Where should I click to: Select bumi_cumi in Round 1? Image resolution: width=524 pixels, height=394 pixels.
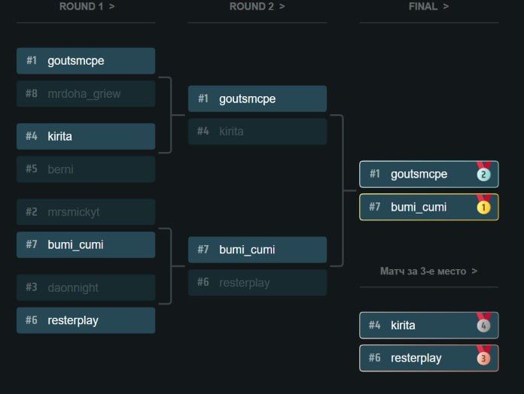[86, 244]
